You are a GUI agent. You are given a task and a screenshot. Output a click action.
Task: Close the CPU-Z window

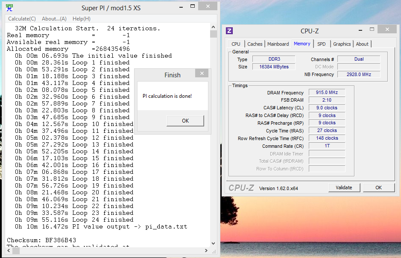click(387, 29)
